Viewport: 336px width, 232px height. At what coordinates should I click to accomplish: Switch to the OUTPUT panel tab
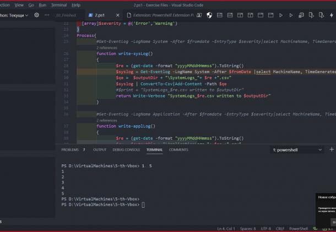(100, 150)
